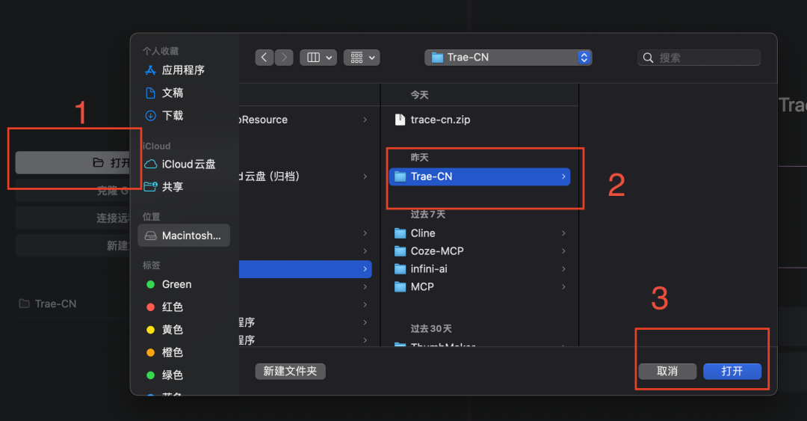Expand the Cline folder chevron
The image size is (807, 421).
click(x=563, y=233)
